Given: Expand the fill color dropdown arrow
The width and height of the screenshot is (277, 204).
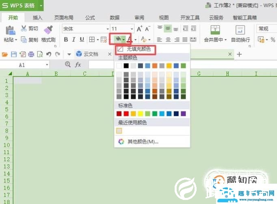Looking at the screenshot, I should (x=123, y=39).
